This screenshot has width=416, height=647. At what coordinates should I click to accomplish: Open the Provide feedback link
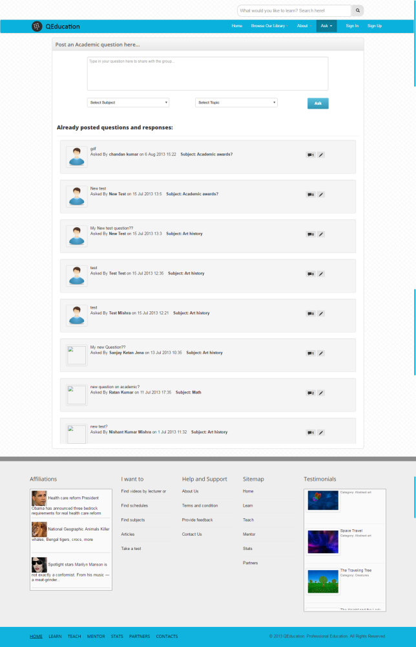pos(197,520)
